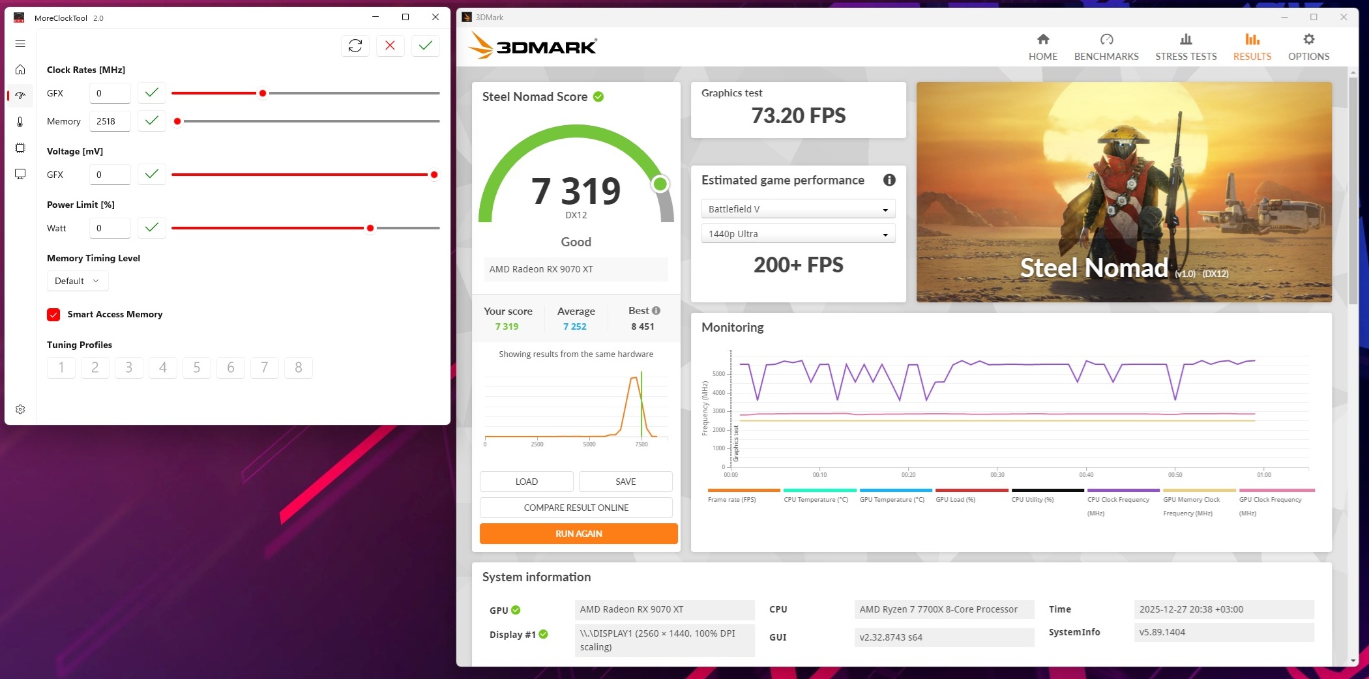Image resolution: width=1369 pixels, height=679 pixels.
Task: Open the chip icon page in MoreClockTool sidebar
Action: click(x=20, y=148)
